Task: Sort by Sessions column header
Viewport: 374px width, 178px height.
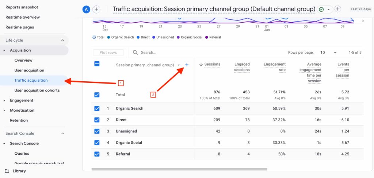Action: (212, 64)
